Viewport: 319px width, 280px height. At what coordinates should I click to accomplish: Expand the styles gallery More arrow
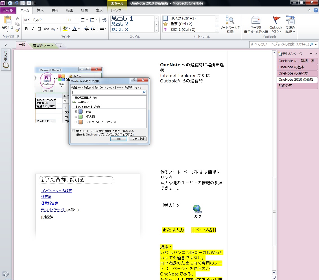[x=156, y=30]
